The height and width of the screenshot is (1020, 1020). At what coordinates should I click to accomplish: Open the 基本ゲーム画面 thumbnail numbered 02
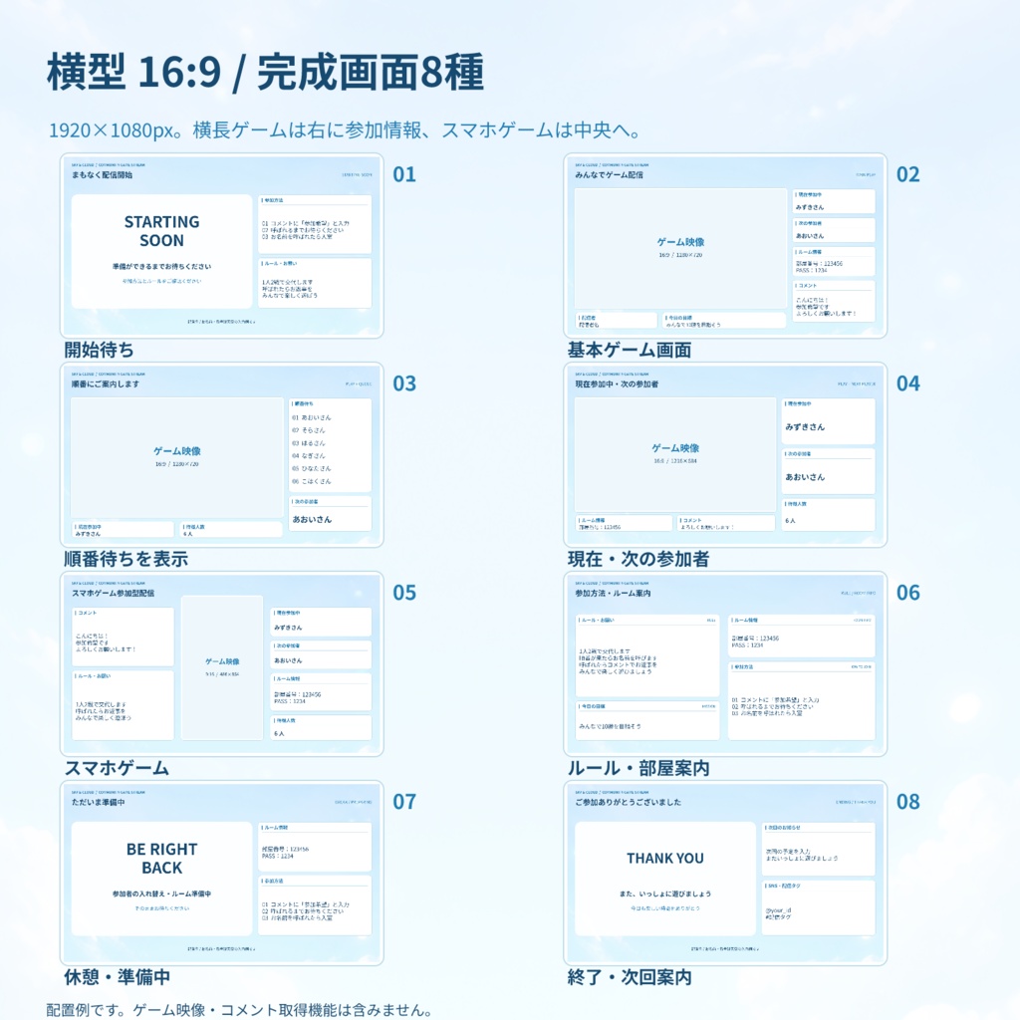(x=725, y=246)
